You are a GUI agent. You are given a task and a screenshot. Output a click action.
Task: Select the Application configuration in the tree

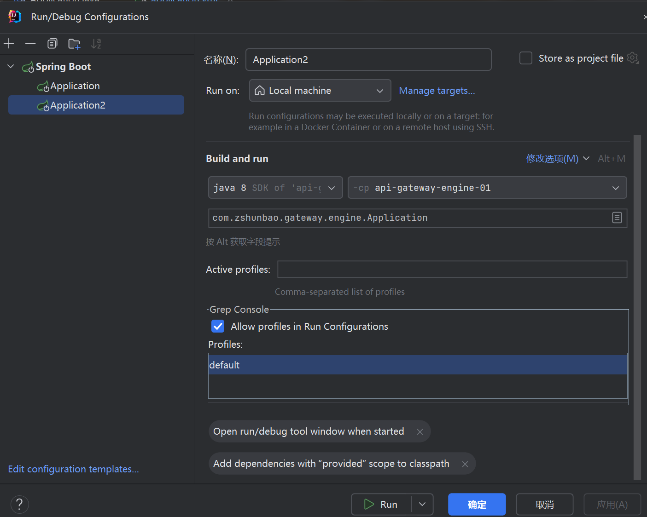(75, 86)
